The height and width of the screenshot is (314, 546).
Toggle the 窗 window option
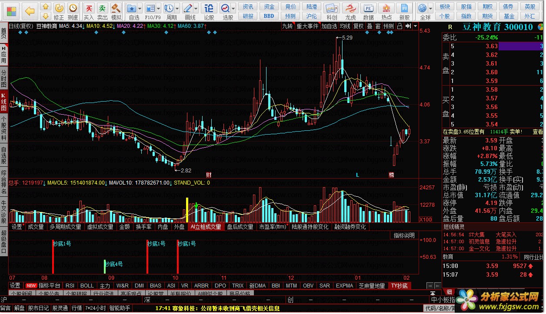click(x=378, y=26)
